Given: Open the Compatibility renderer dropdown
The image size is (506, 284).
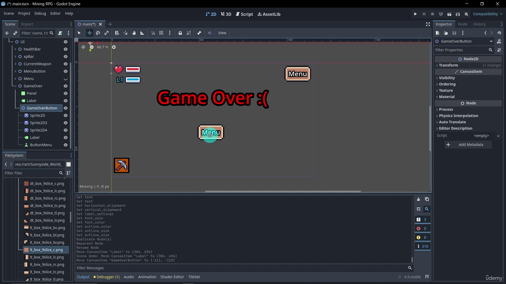Looking at the screenshot, I should click(487, 14).
